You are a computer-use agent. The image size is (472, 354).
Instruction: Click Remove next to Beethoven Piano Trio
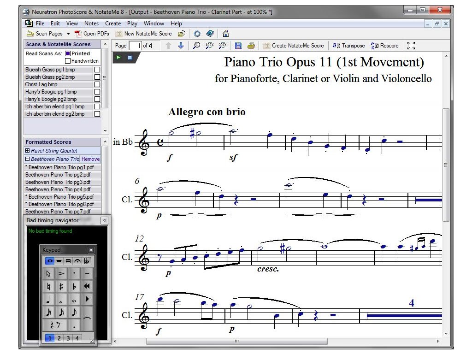(91, 159)
